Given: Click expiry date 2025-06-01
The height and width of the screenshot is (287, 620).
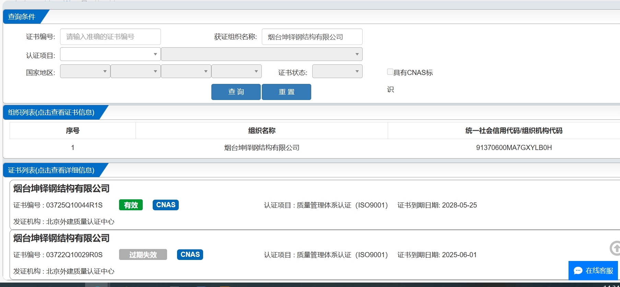Looking at the screenshot, I should pyautogui.click(x=459, y=255).
